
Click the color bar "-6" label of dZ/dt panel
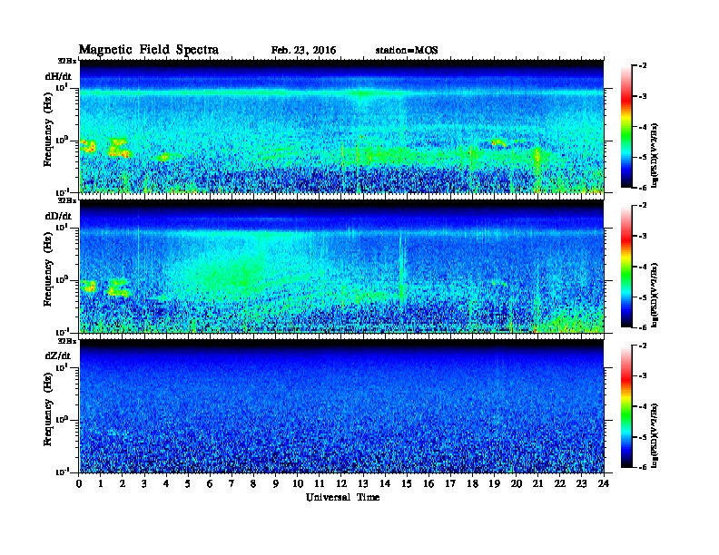[643, 467]
